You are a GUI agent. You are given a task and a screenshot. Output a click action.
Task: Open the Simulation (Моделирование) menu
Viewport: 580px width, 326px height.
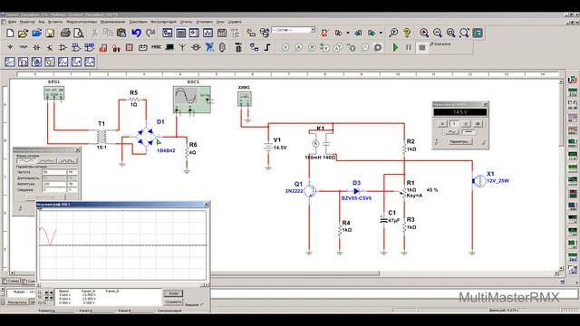click(x=112, y=22)
